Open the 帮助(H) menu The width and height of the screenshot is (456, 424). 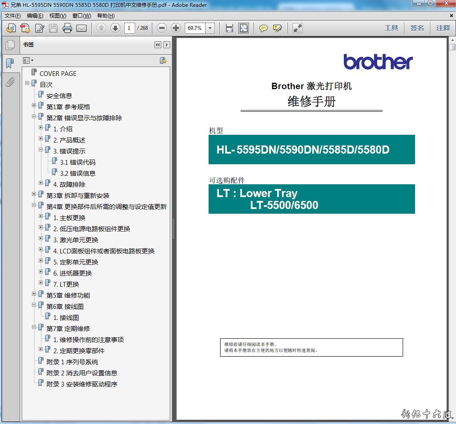(106, 16)
